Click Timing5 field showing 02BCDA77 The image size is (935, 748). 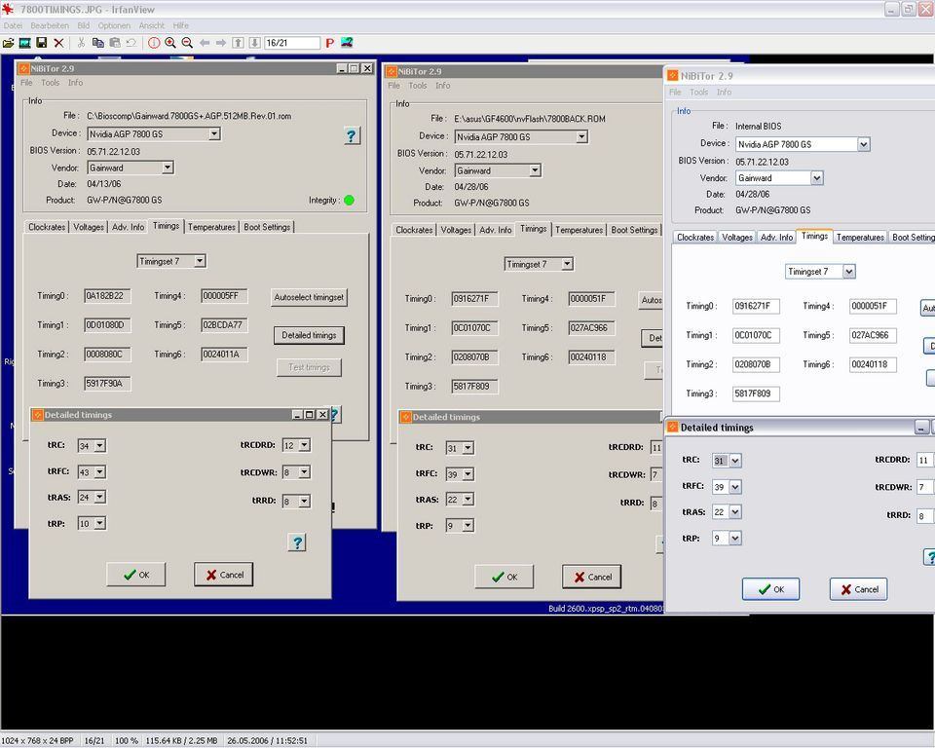pyautogui.click(x=224, y=325)
